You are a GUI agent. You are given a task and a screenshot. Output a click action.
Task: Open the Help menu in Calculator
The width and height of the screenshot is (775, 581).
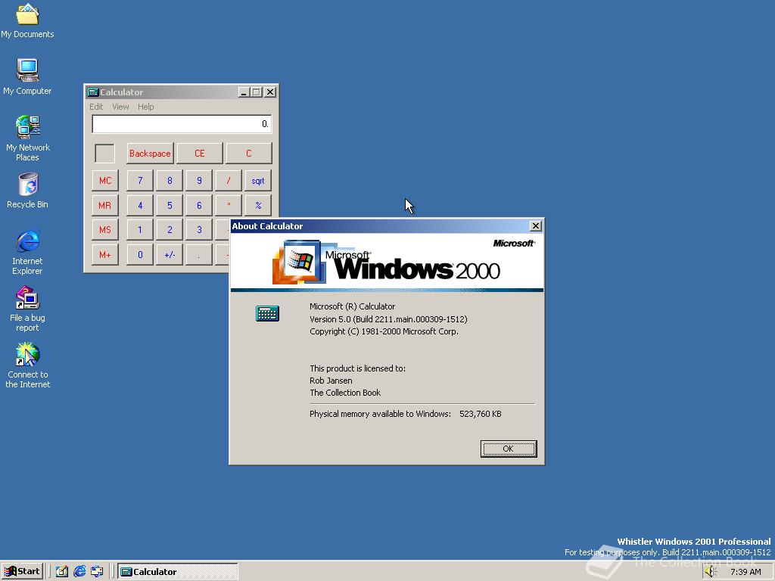[145, 107]
